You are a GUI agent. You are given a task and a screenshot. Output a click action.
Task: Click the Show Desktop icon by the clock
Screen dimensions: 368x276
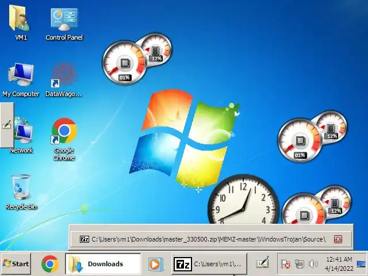361,264
